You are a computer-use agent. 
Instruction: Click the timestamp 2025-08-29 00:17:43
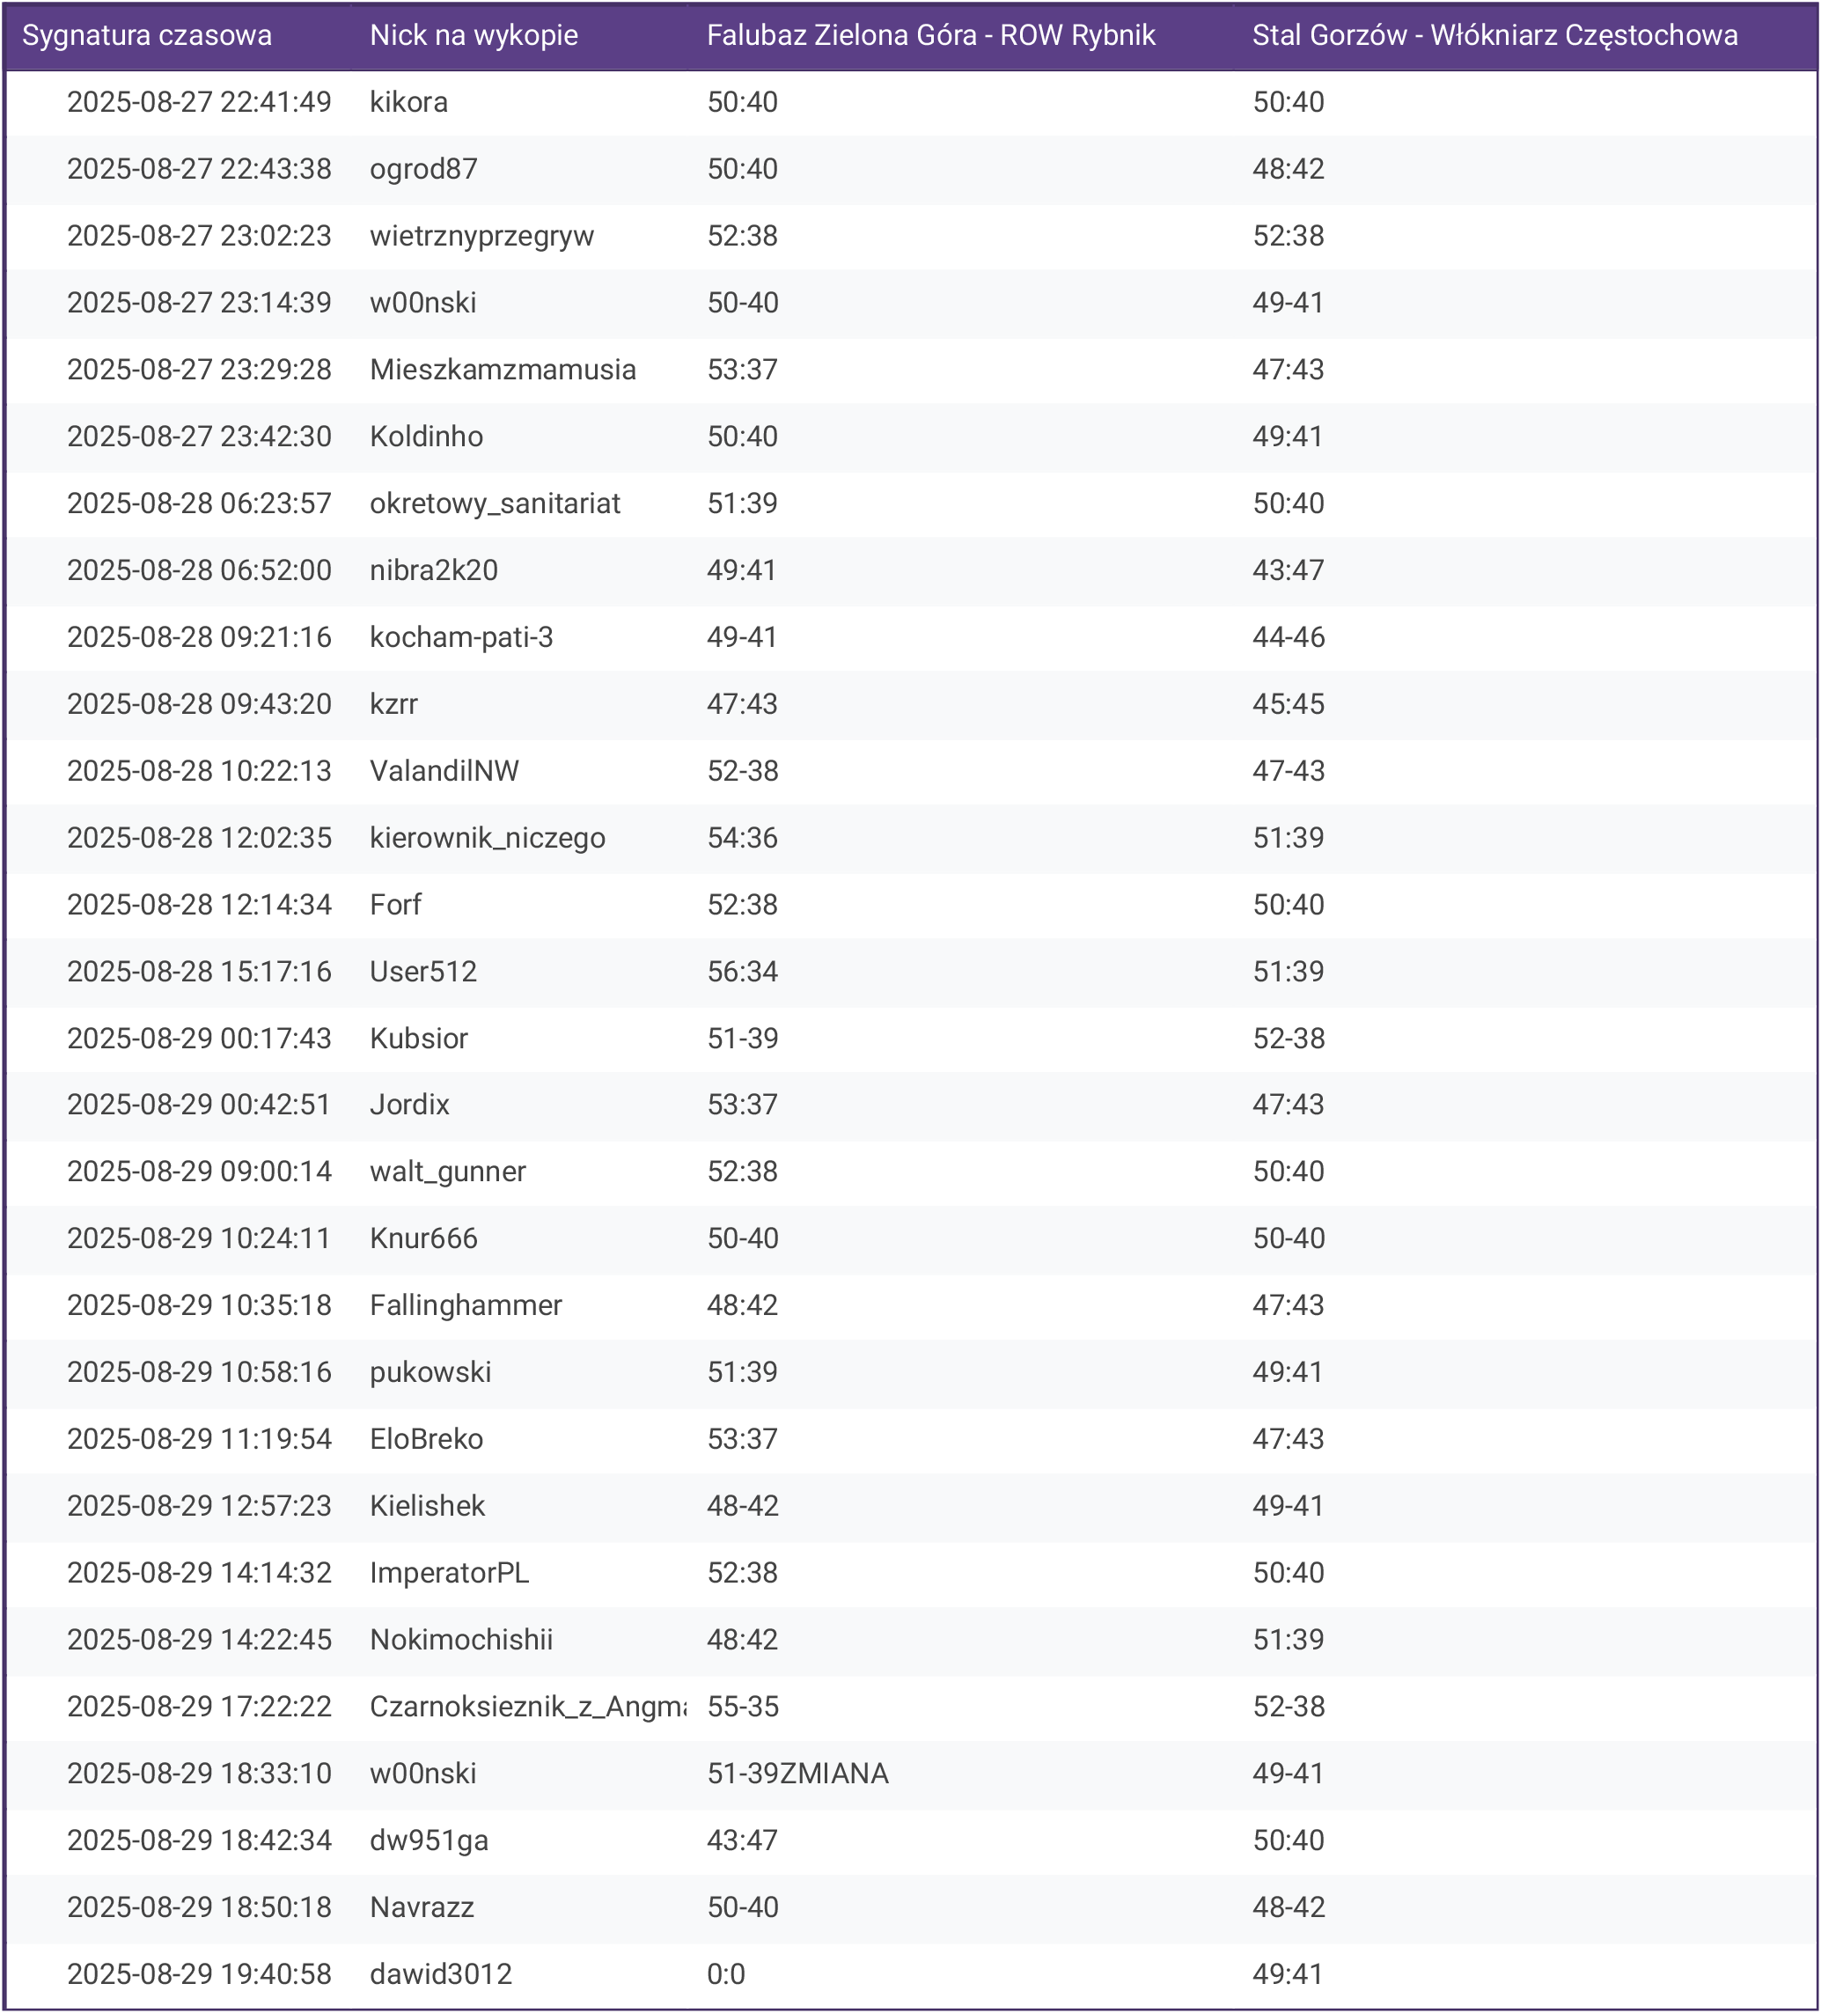pyautogui.click(x=199, y=1039)
